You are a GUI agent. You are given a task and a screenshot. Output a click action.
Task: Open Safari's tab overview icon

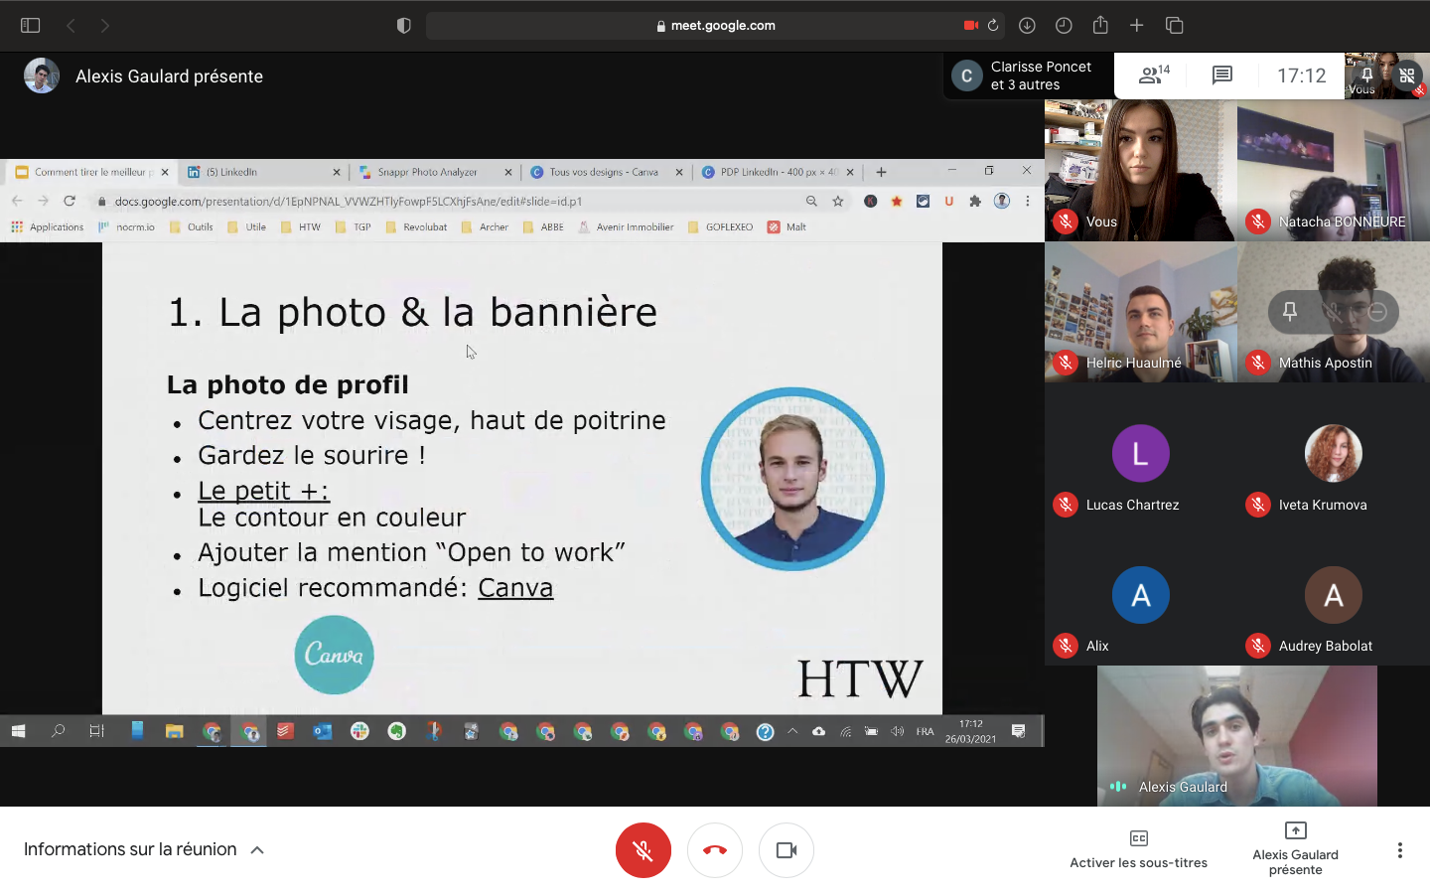pyautogui.click(x=1174, y=26)
